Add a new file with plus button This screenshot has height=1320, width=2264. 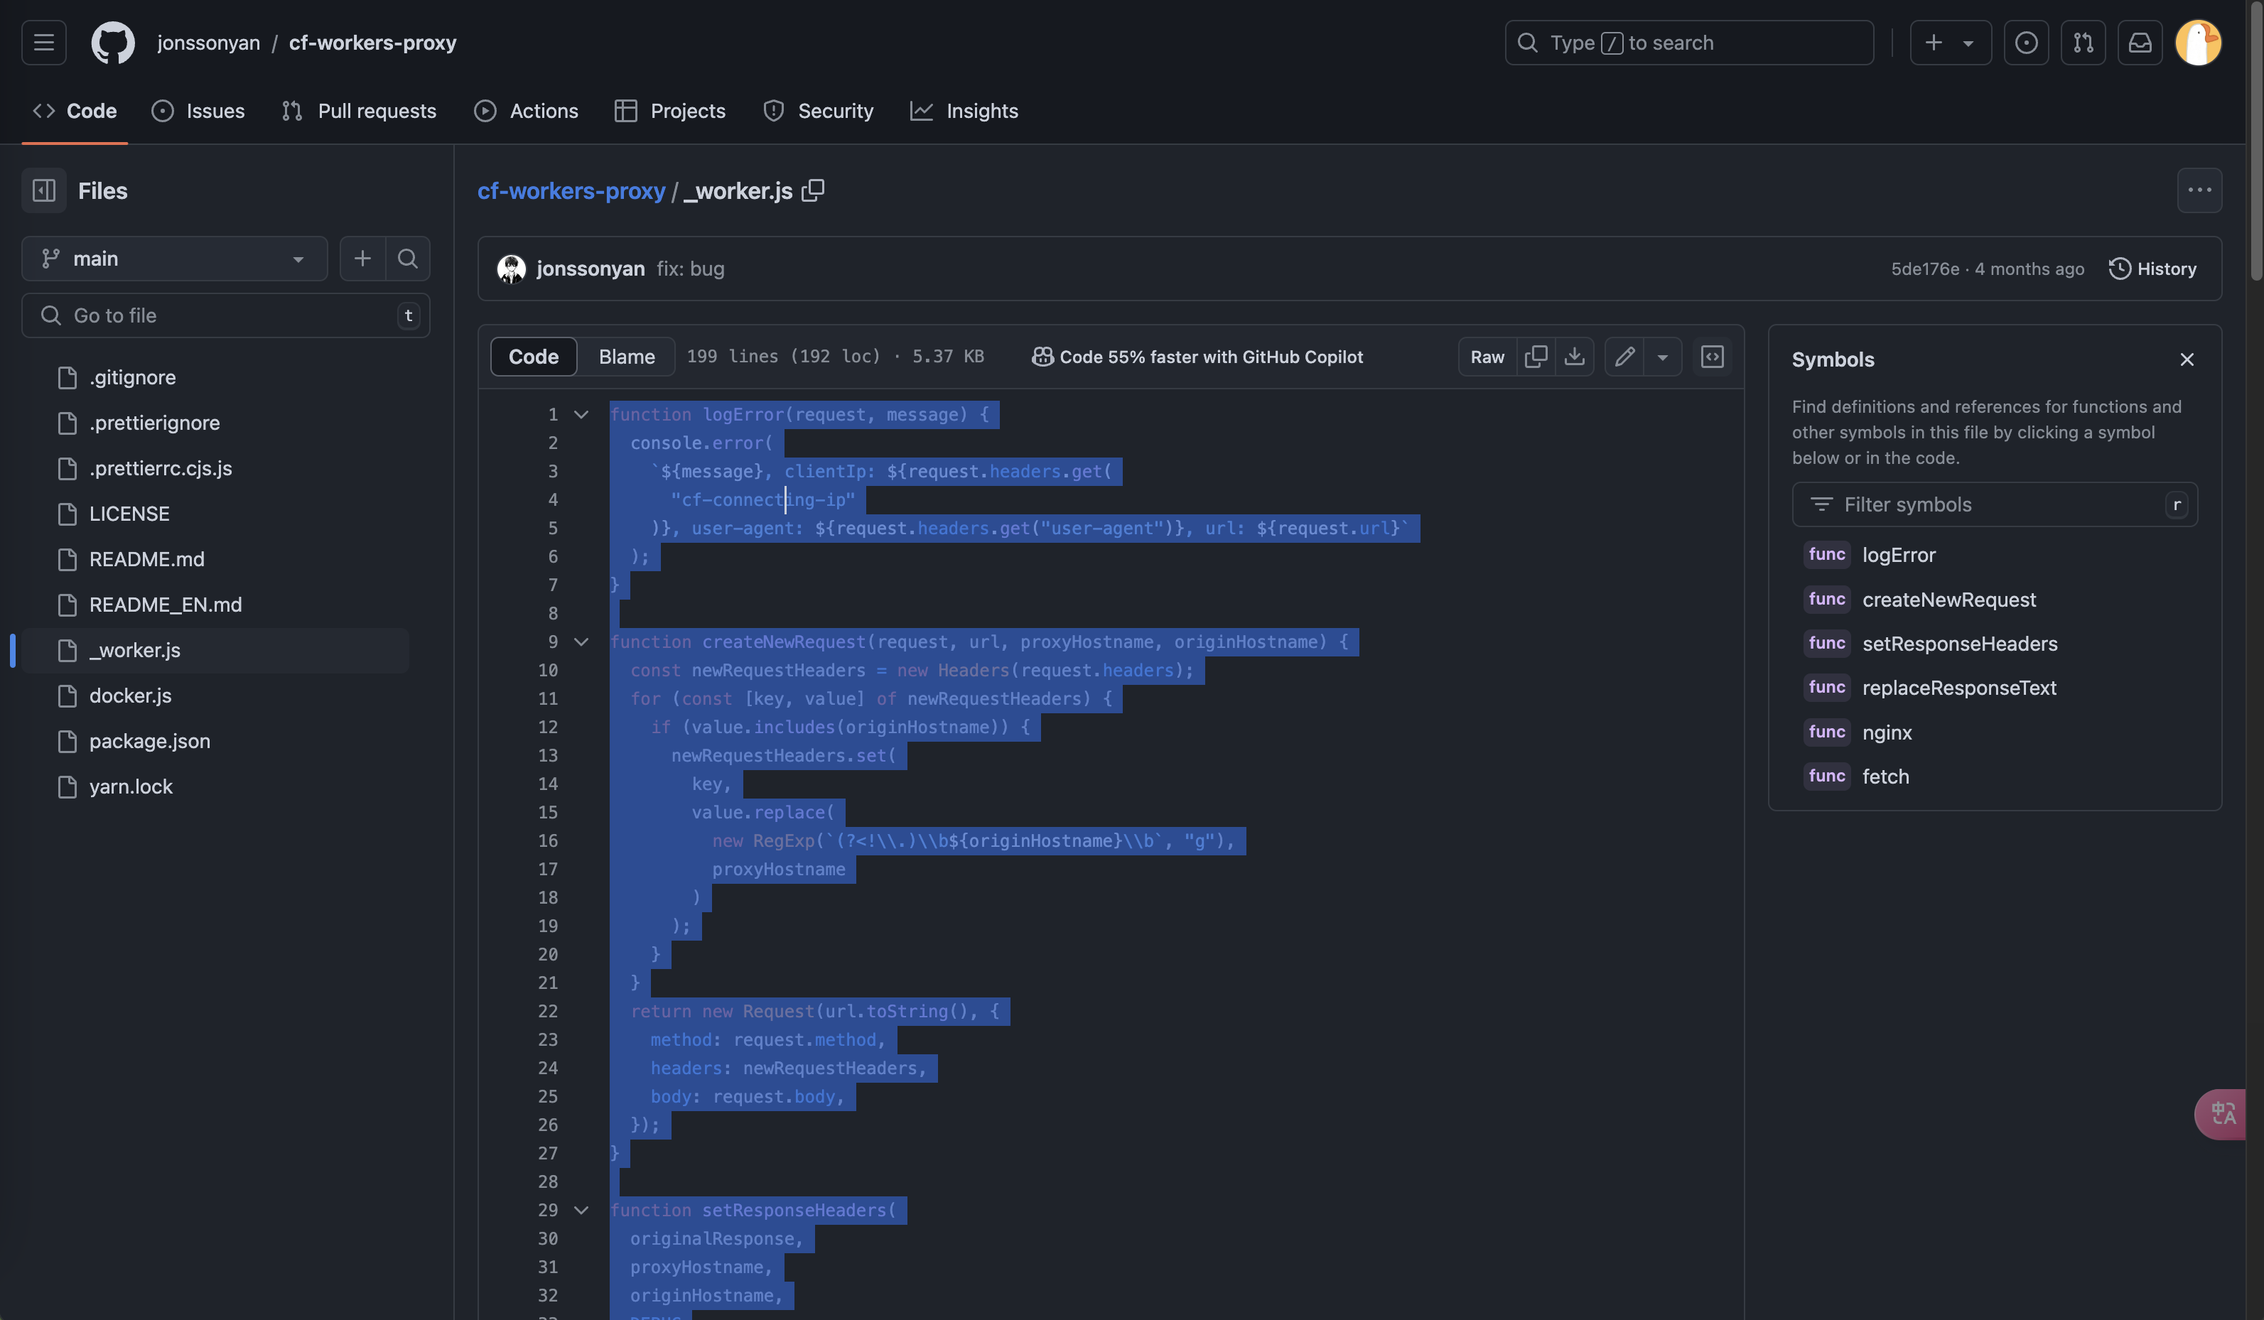pyautogui.click(x=362, y=259)
